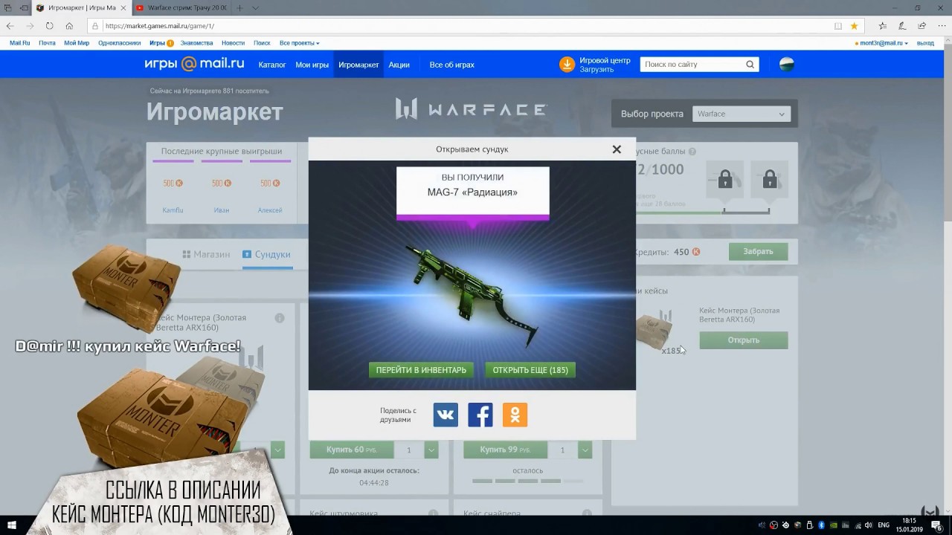
Task: Share the prize on VK
Action: pos(446,415)
